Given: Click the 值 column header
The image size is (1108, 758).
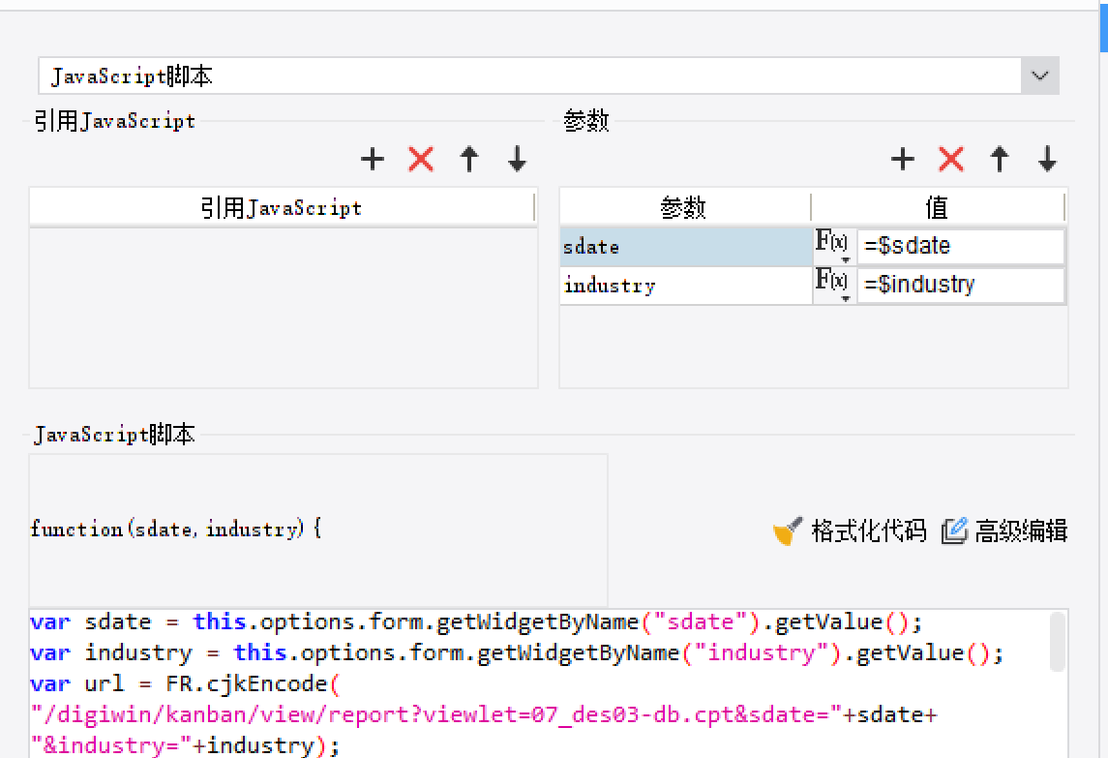Looking at the screenshot, I should (938, 207).
